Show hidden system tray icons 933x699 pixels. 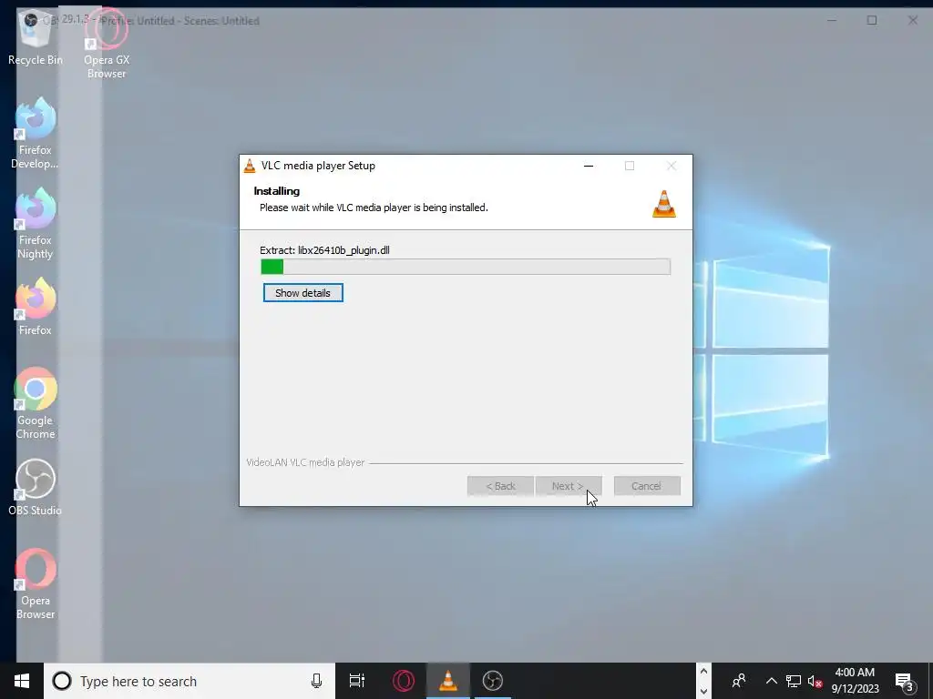click(x=771, y=681)
